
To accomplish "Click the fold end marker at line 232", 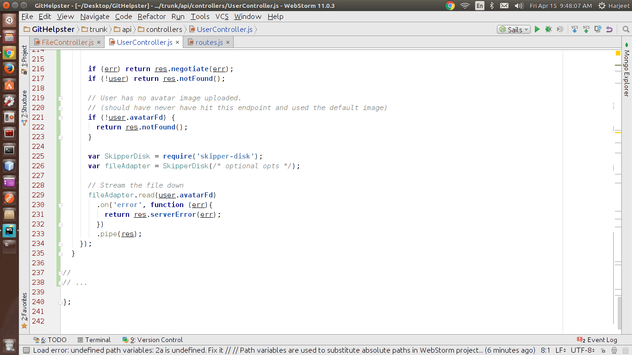I will (x=61, y=224).
